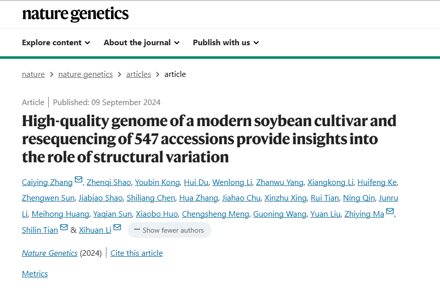Expand the Explore content menu
440x295 pixels.
pos(56,43)
